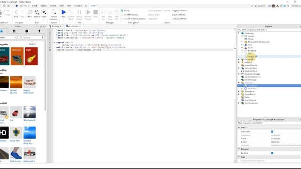Screen dimensions: 301x169
Task: Select the Happy Halloween toolbox item
Action: [x=30, y=85]
